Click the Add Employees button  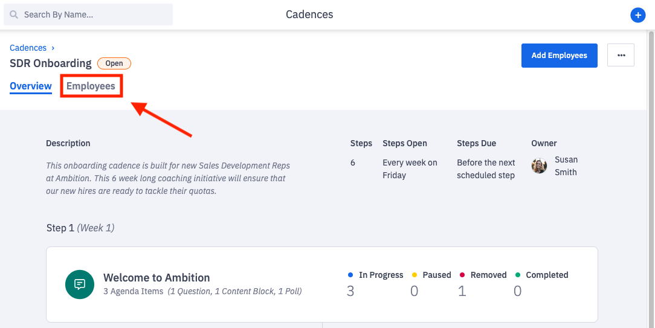click(x=559, y=56)
